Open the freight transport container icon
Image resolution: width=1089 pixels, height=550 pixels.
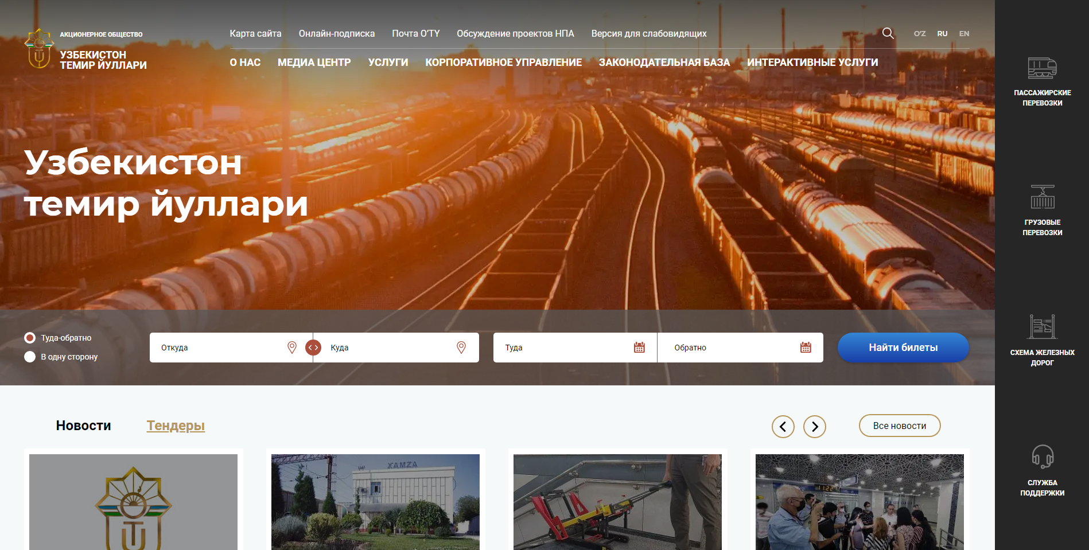coord(1043,197)
